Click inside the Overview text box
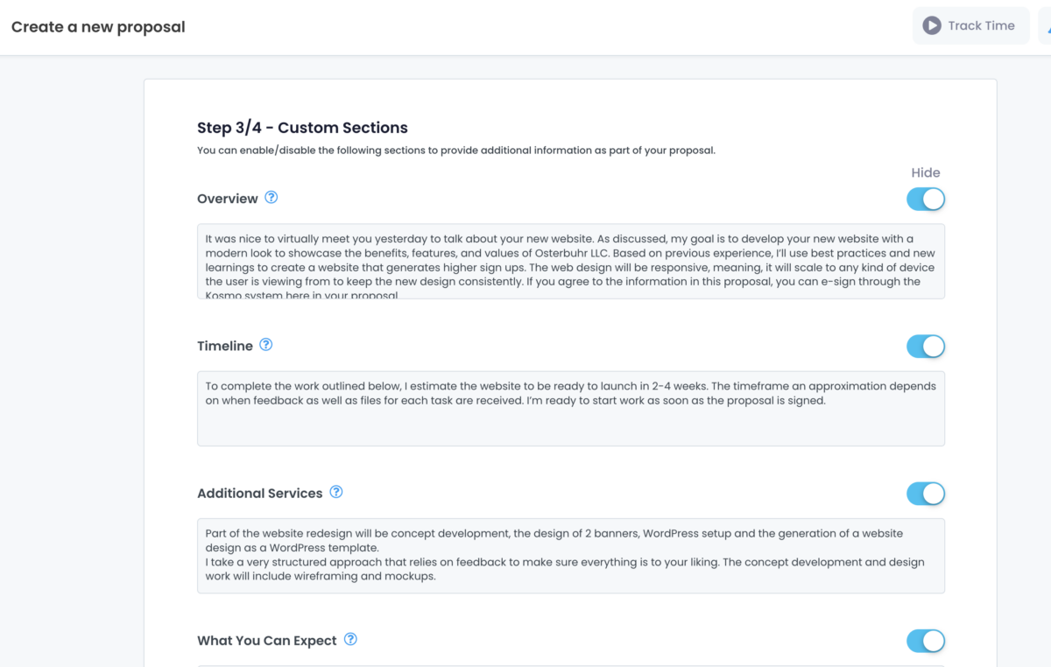1051x667 pixels. [570, 261]
